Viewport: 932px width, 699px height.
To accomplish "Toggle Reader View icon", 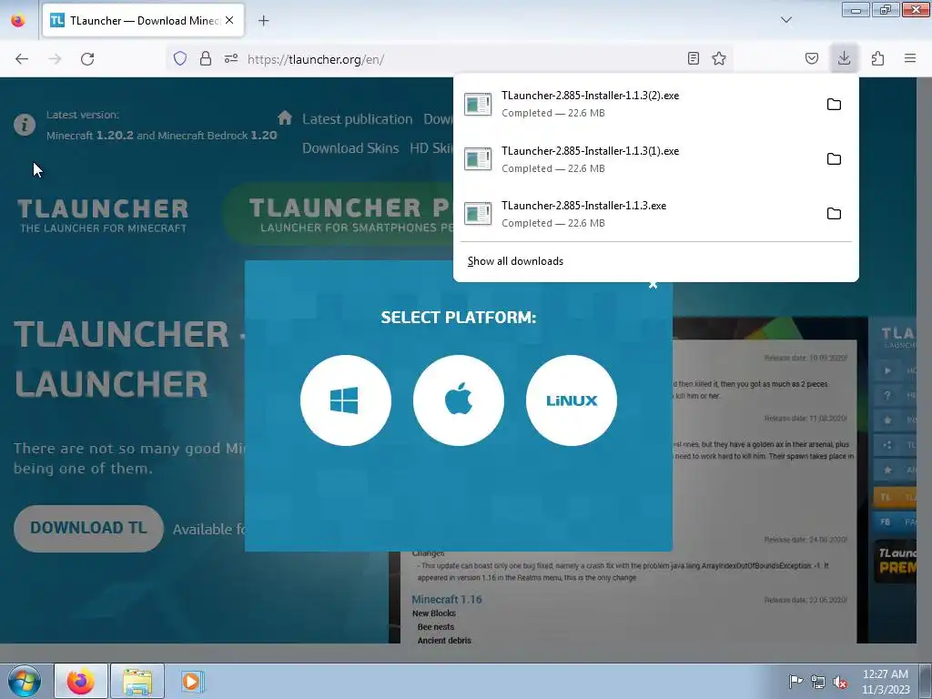I will (x=693, y=58).
